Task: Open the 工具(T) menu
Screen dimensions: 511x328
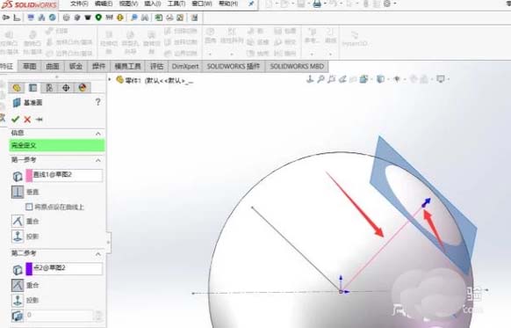Action: [x=176, y=4]
